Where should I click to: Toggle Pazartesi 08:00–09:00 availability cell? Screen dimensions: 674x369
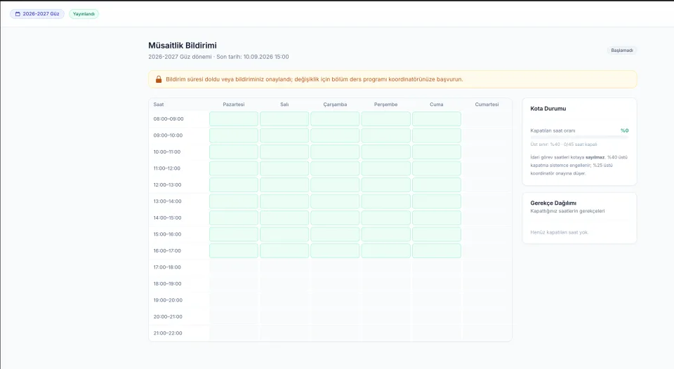coord(234,119)
